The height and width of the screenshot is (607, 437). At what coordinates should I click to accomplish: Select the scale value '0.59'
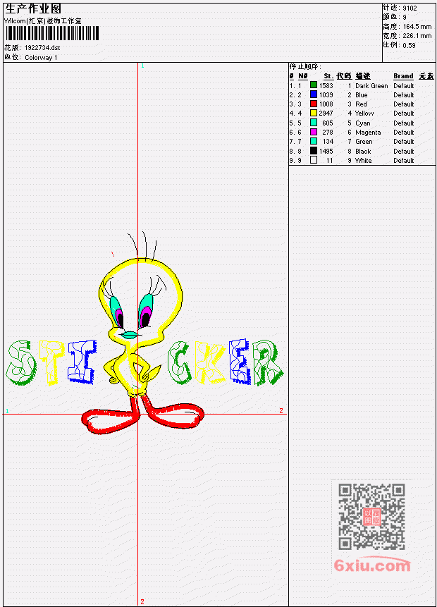(409, 45)
